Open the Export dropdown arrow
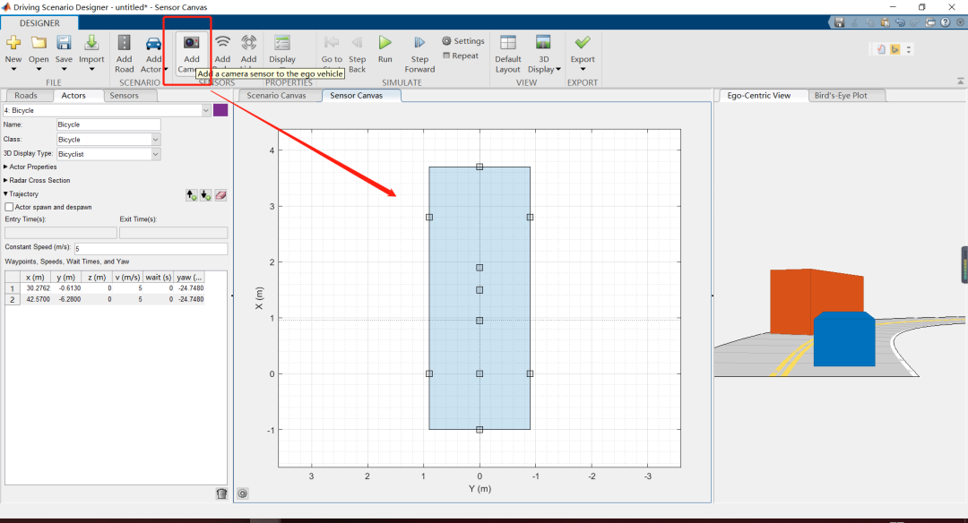 click(x=583, y=69)
